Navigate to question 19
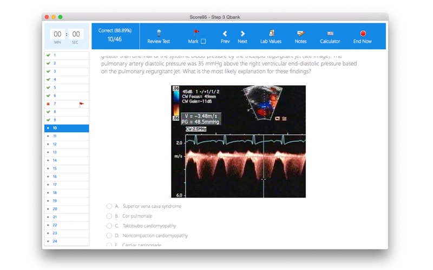The image size is (433, 270). coord(67,201)
